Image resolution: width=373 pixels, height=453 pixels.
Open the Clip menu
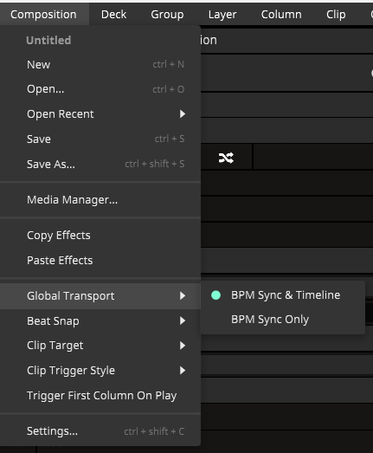point(336,14)
